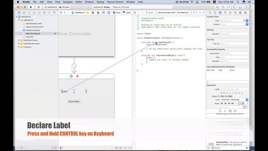The height and width of the screenshot is (151, 268).
Task: Toggle the navigator panel visibility
Action: pos(235,7)
